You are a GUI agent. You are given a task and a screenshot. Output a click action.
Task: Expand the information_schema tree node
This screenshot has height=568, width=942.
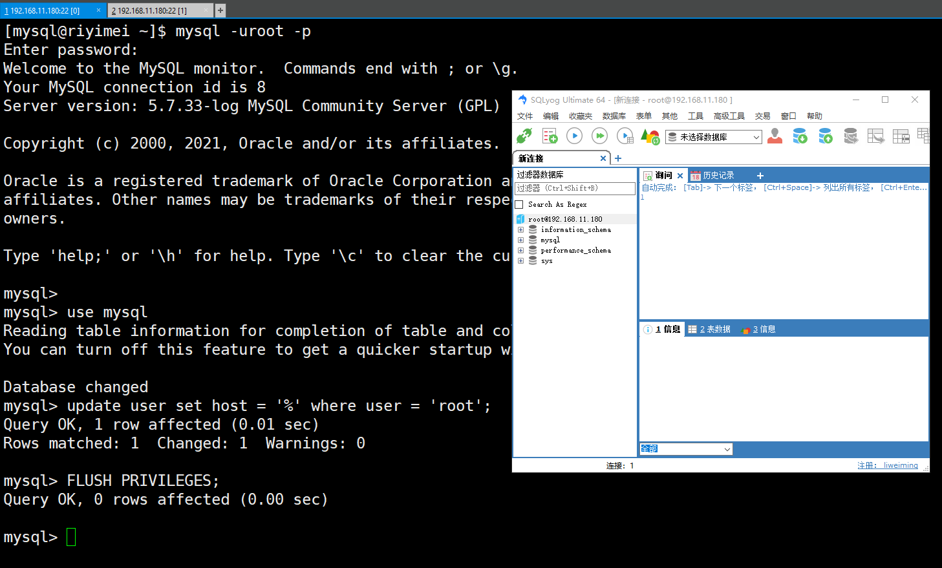[520, 229]
